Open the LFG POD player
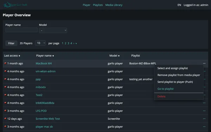This screenshot has height=132, width=211. tap(41, 111)
